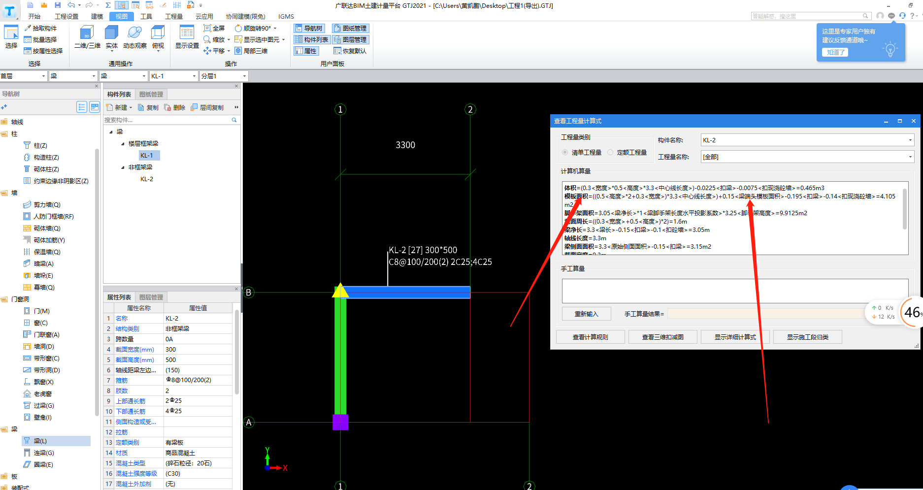Toggle 二维/三维 view mode

(87, 37)
